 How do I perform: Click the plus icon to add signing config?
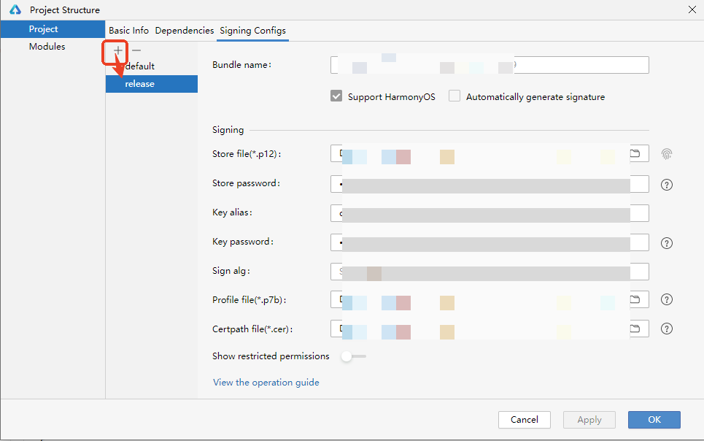tap(117, 50)
